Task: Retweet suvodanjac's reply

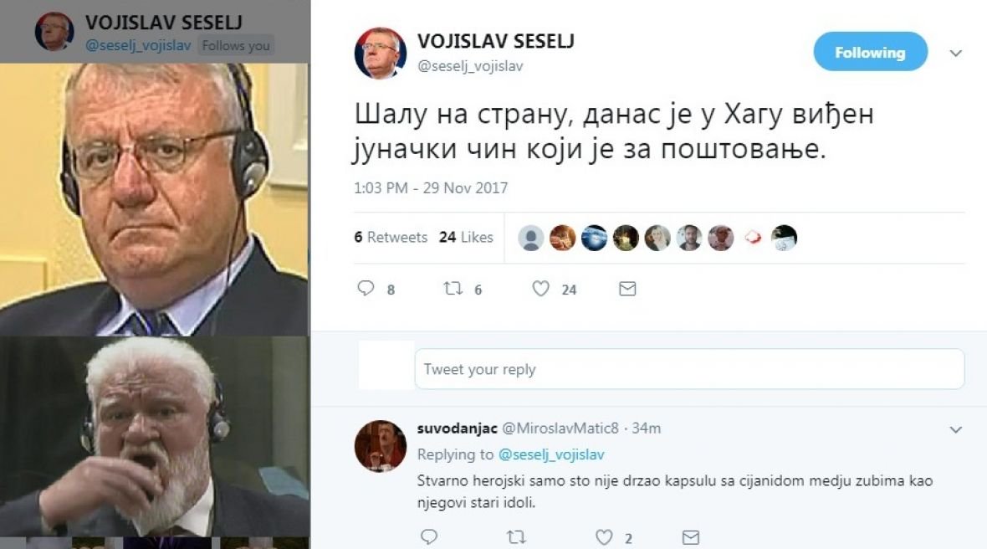Action: [x=516, y=537]
